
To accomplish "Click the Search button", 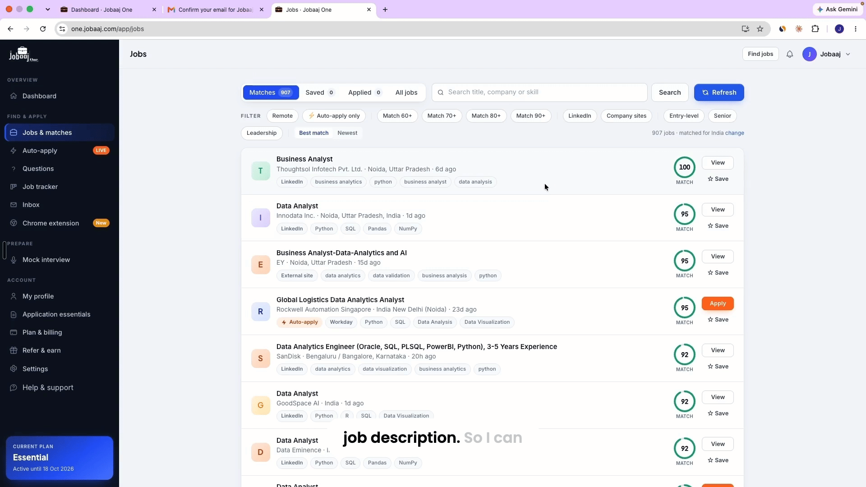I will coord(670,92).
